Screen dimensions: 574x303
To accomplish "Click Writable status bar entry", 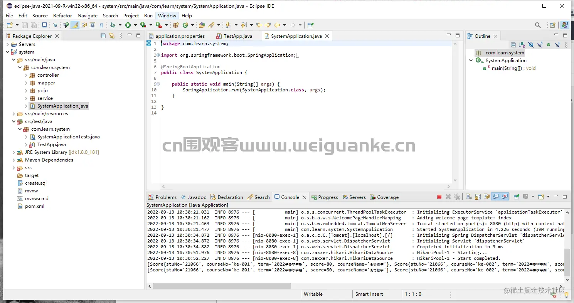I will tap(313, 294).
